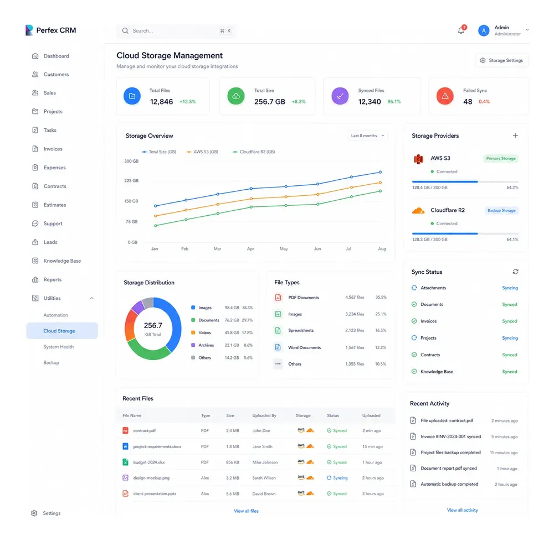
Task: Sort by the File Name column header
Action: pos(132,415)
